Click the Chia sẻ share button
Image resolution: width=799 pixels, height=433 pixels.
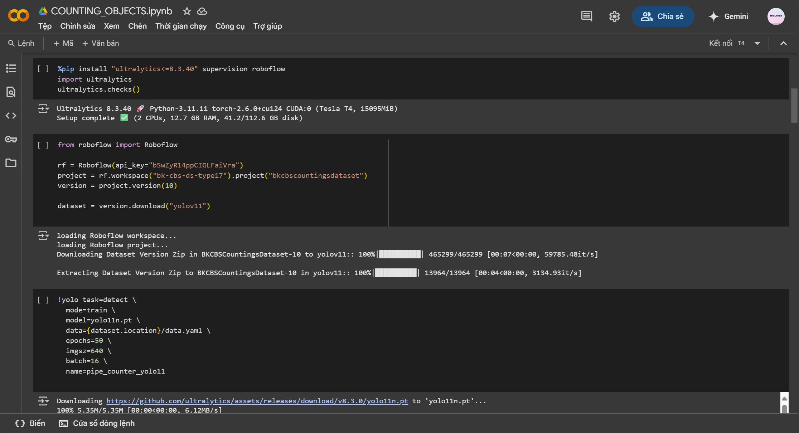pyautogui.click(x=663, y=16)
